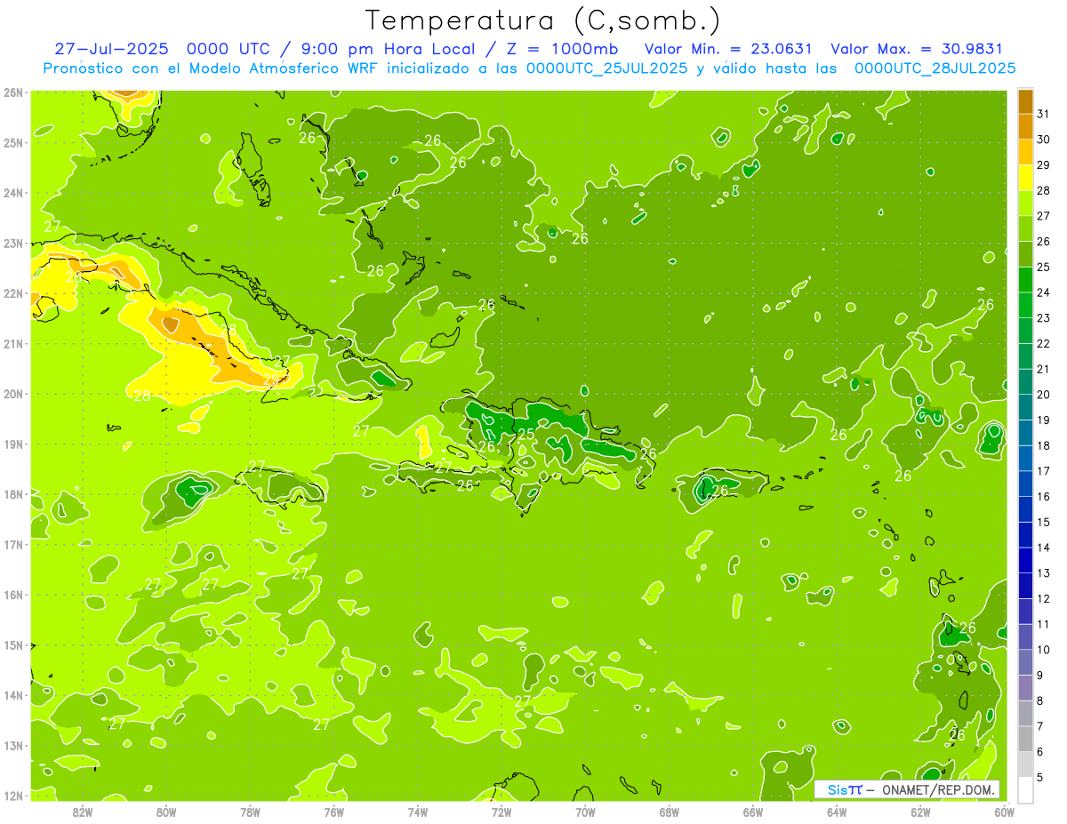The width and height of the screenshot is (1067, 824).
Task: Click the "24N" latitude axis label
Action: [13, 193]
